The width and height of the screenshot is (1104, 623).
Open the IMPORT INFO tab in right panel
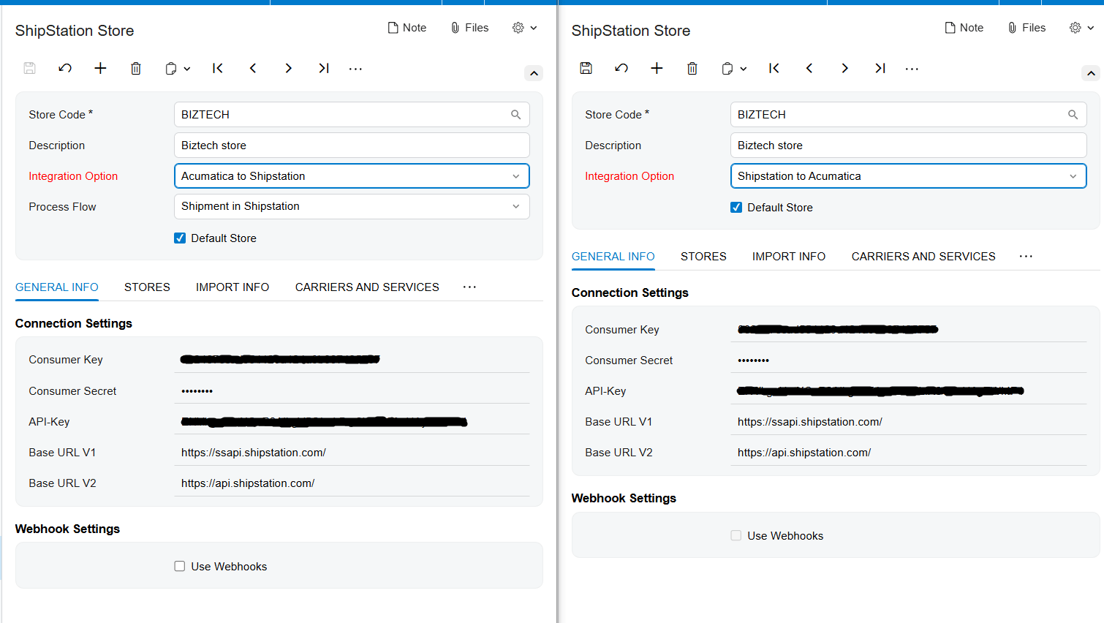pyautogui.click(x=789, y=257)
